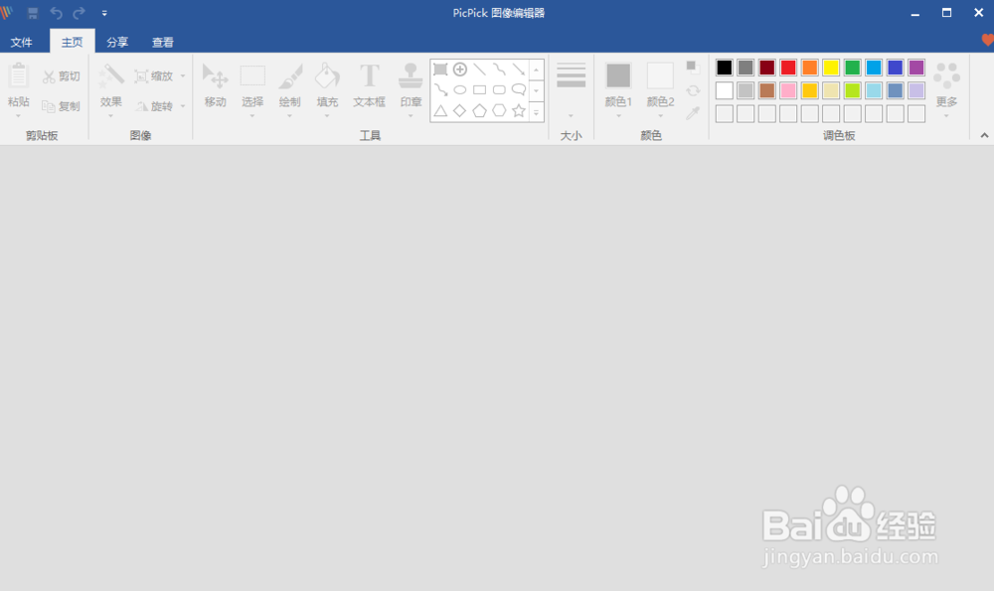Open the 颜色1 color dropdown
The width and height of the screenshot is (994, 591).
tap(618, 116)
